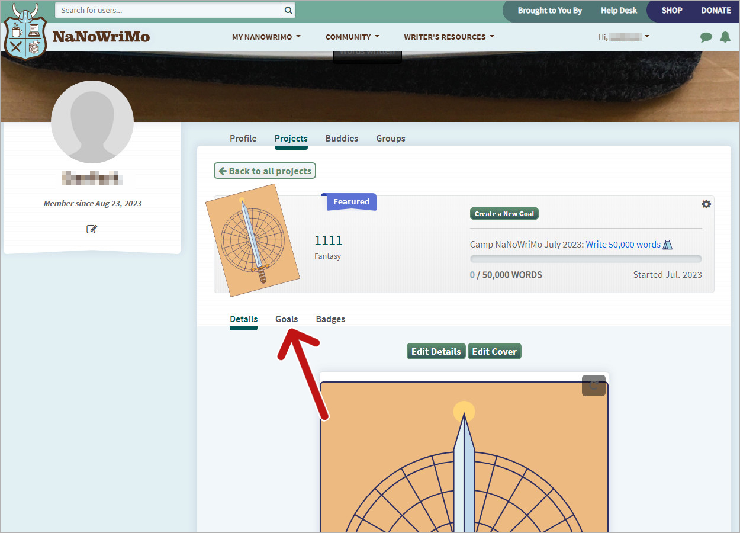Click the refresh icon on the cover
Screen dimensions: 740x533
tap(594, 386)
